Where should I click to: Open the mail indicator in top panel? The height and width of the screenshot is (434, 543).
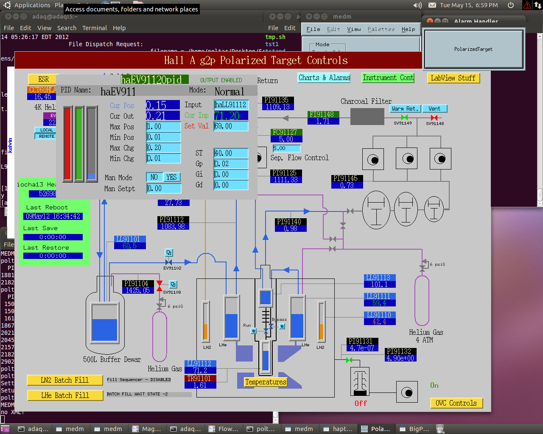point(432,5)
